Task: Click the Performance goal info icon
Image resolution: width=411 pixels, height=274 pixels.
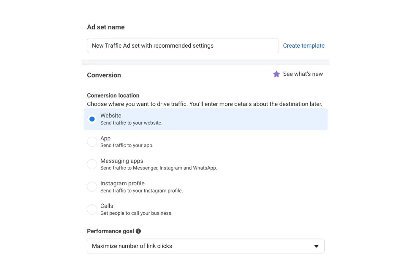Action: (138, 231)
